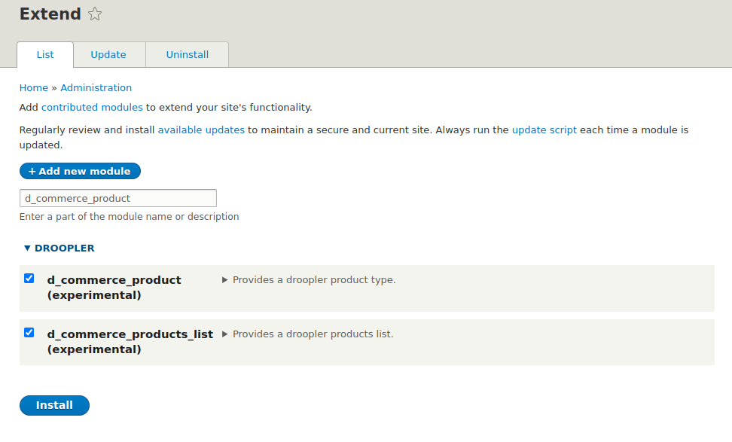Star the Extend page as favorite
This screenshot has height=442, width=732.
point(95,14)
